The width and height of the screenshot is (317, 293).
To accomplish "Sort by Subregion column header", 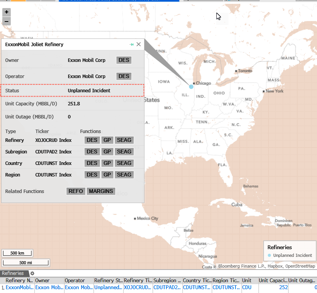I will [168, 280].
